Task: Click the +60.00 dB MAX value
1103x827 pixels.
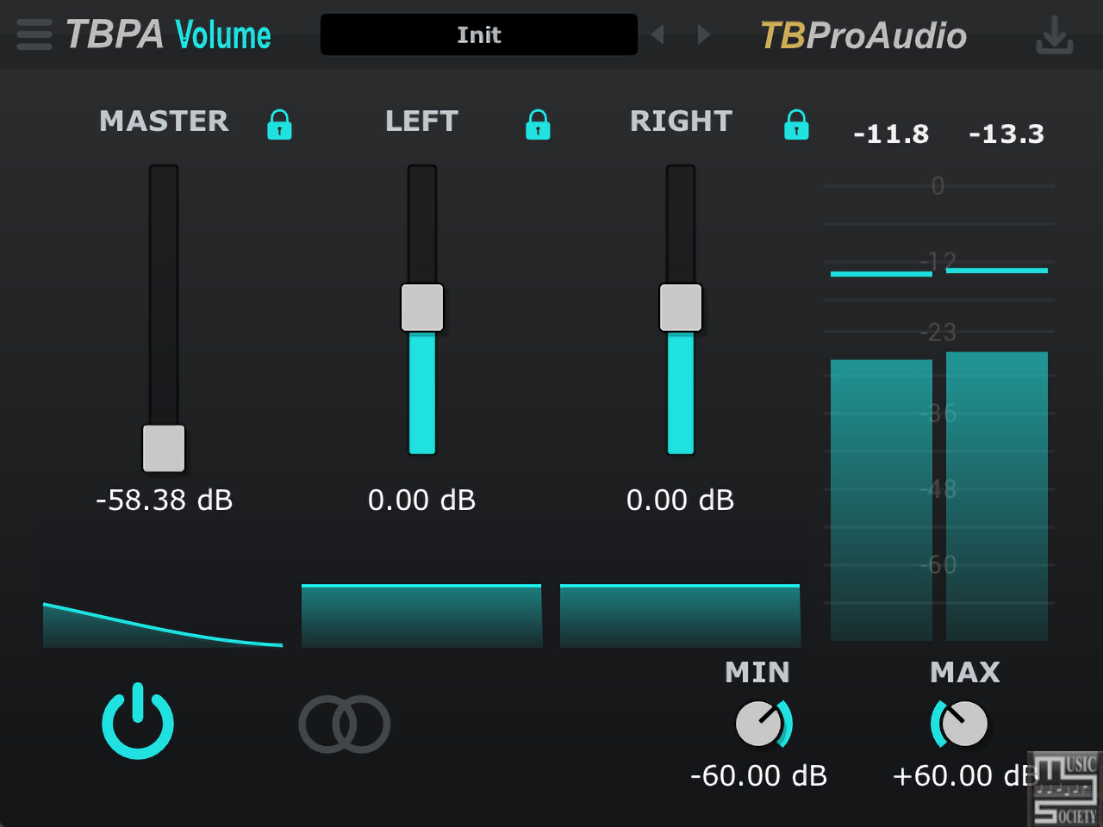Action: 963,775
